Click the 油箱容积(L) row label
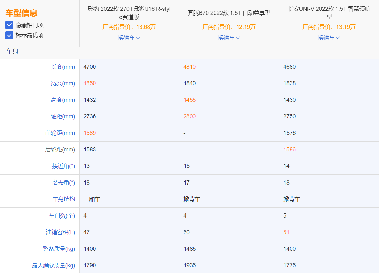379x273 pixels. pos(60,232)
